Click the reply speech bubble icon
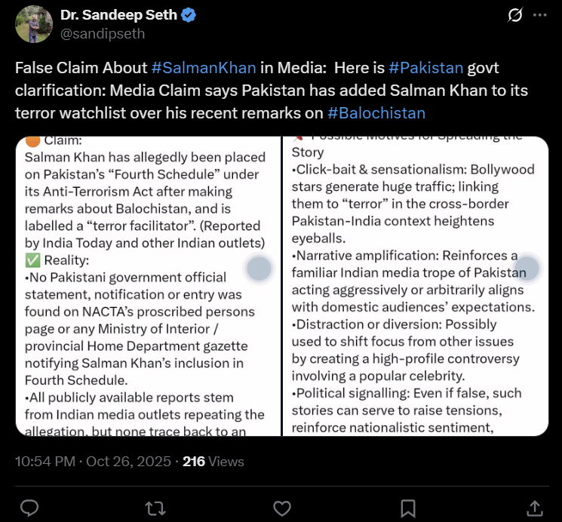The image size is (562, 522). 30,506
